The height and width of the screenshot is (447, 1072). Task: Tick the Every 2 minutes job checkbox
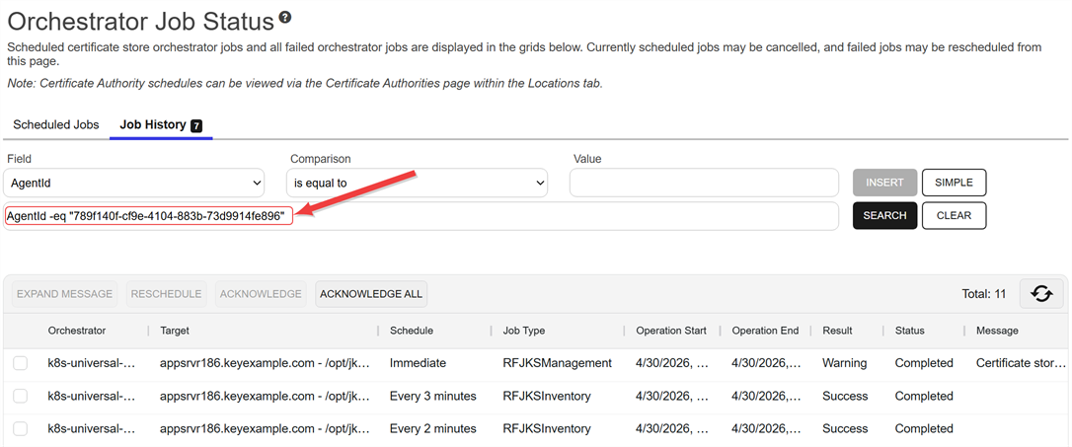pos(21,428)
